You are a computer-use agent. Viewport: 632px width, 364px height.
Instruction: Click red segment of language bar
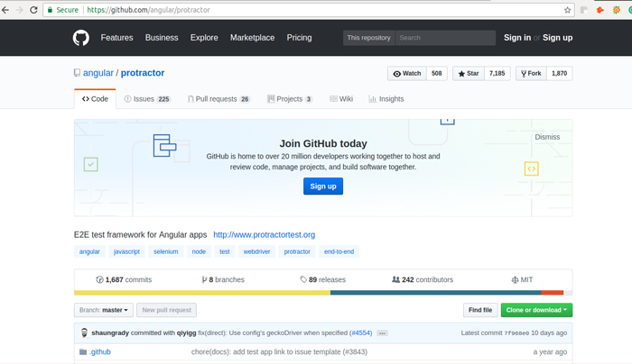[x=553, y=293]
